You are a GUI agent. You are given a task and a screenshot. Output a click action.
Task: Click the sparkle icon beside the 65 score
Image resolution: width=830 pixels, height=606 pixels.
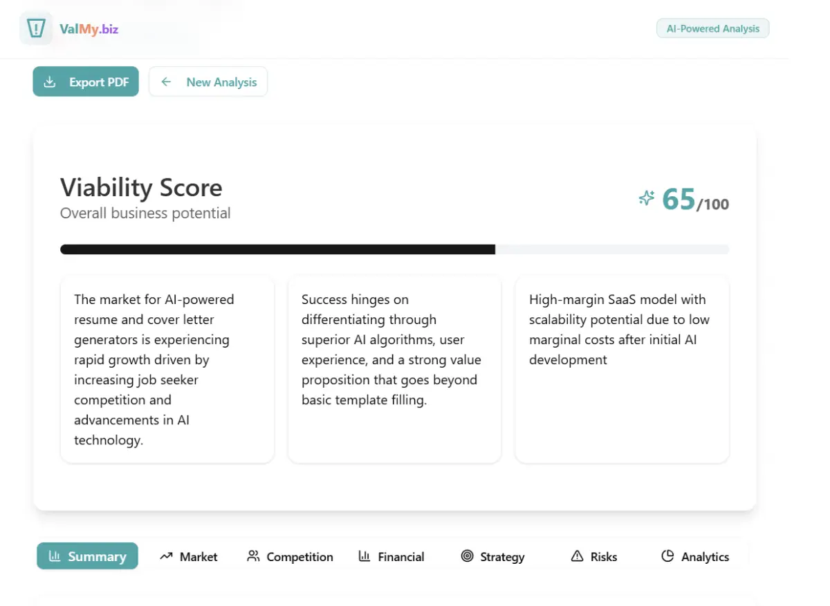646,199
